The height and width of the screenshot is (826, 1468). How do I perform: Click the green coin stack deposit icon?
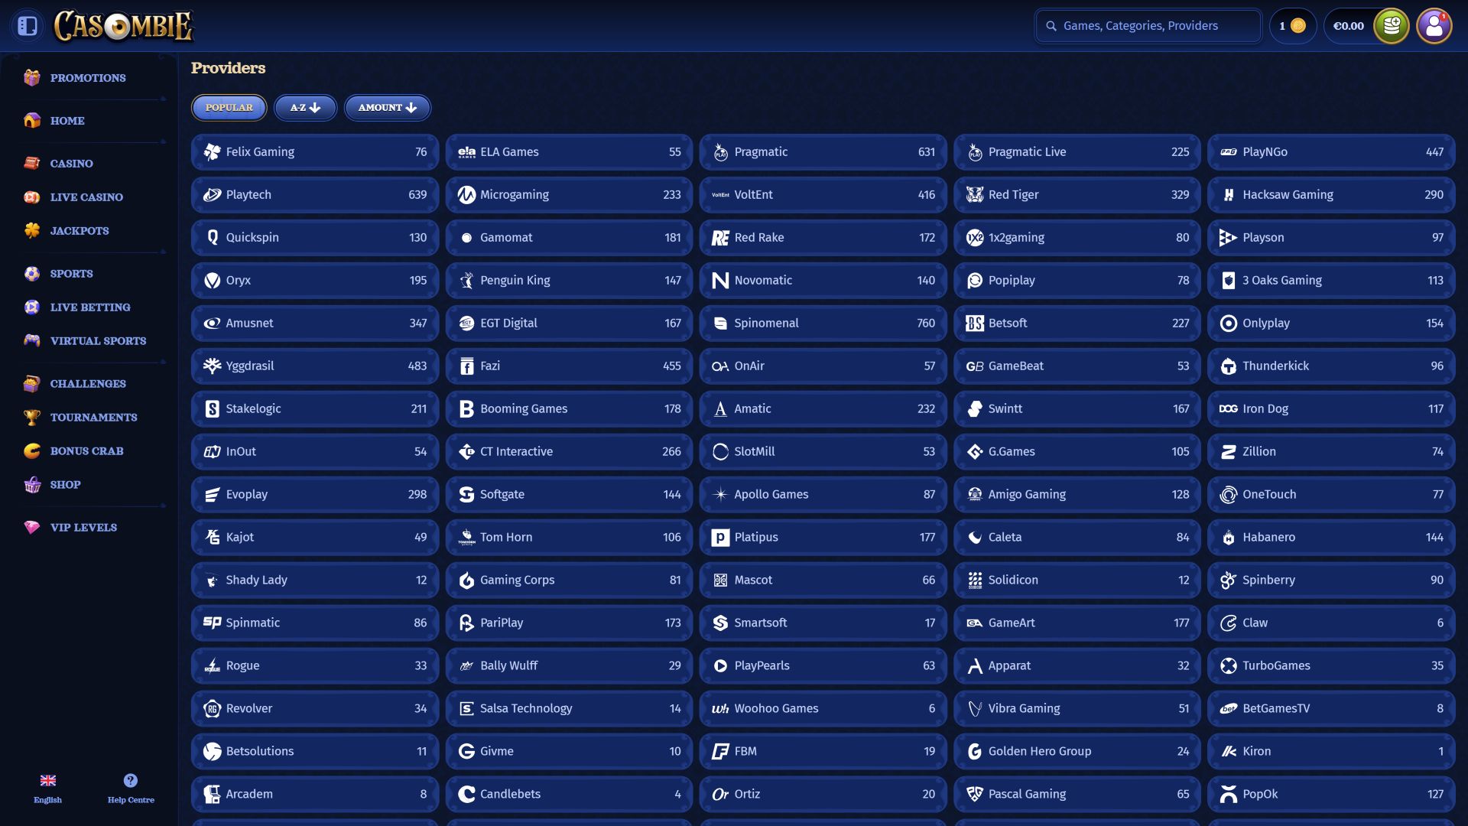tap(1391, 26)
